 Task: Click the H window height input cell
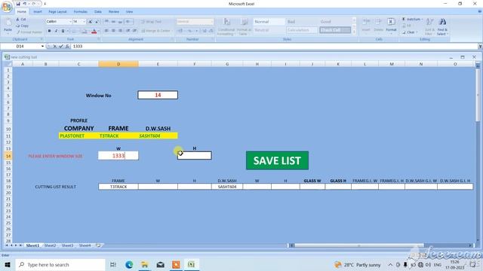click(x=195, y=156)
